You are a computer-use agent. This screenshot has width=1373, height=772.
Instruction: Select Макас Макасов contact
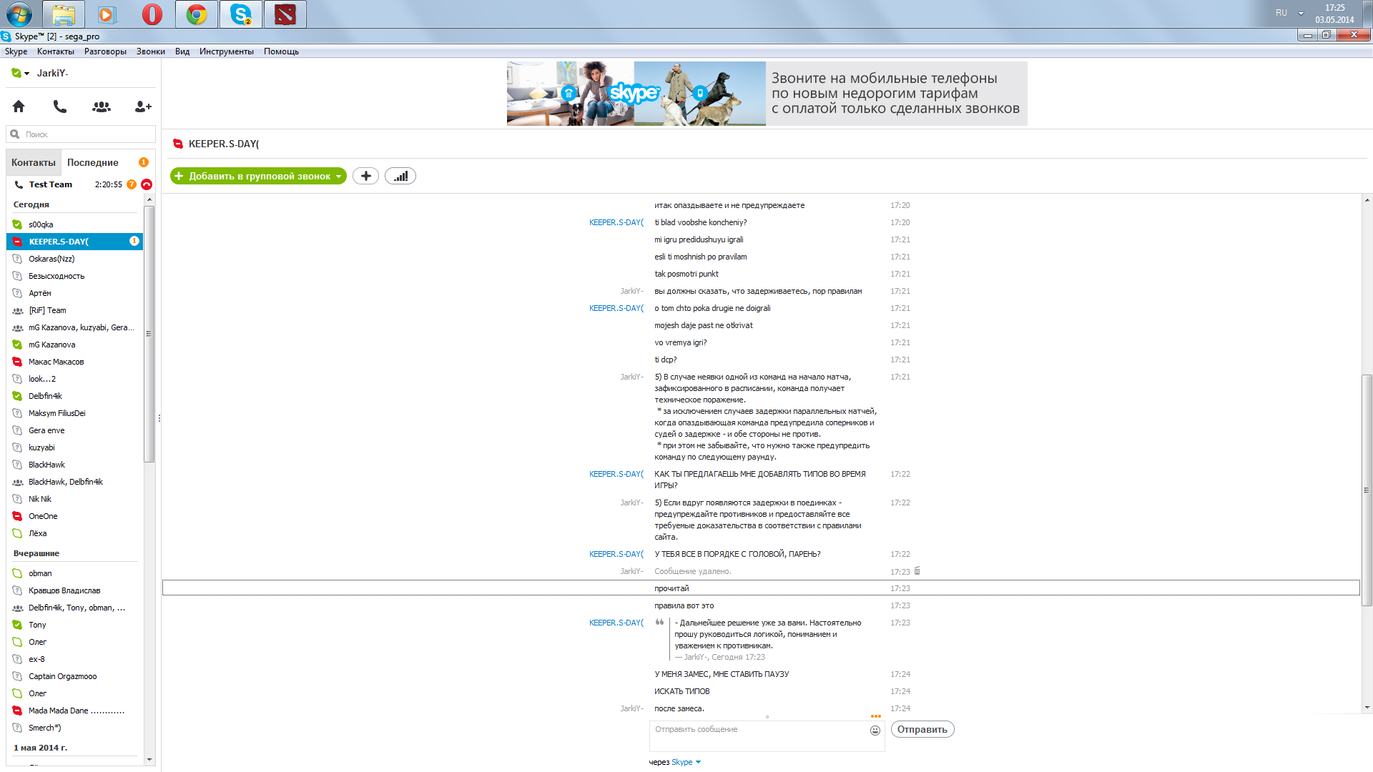74,362
